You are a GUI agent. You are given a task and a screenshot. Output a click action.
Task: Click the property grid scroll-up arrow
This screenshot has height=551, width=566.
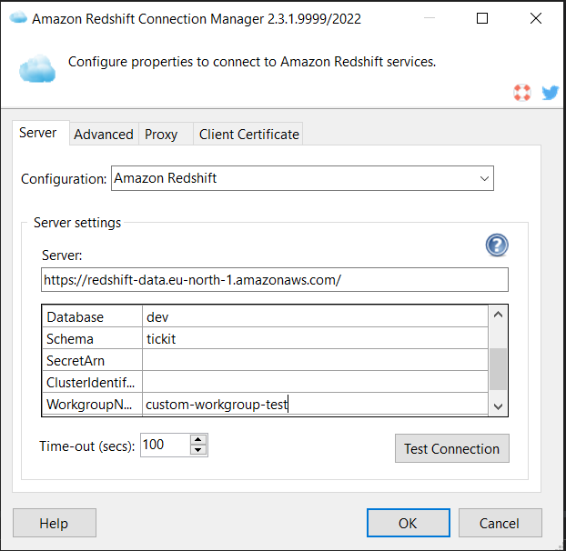(498, 315)
